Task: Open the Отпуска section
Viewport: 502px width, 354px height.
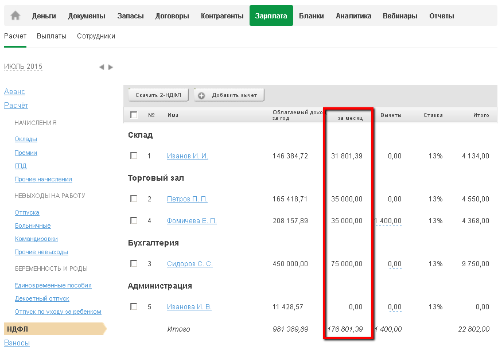Action: (27, 212)
